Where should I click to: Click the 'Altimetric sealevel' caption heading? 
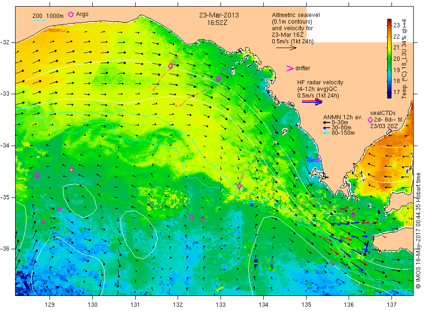[296, 15]
